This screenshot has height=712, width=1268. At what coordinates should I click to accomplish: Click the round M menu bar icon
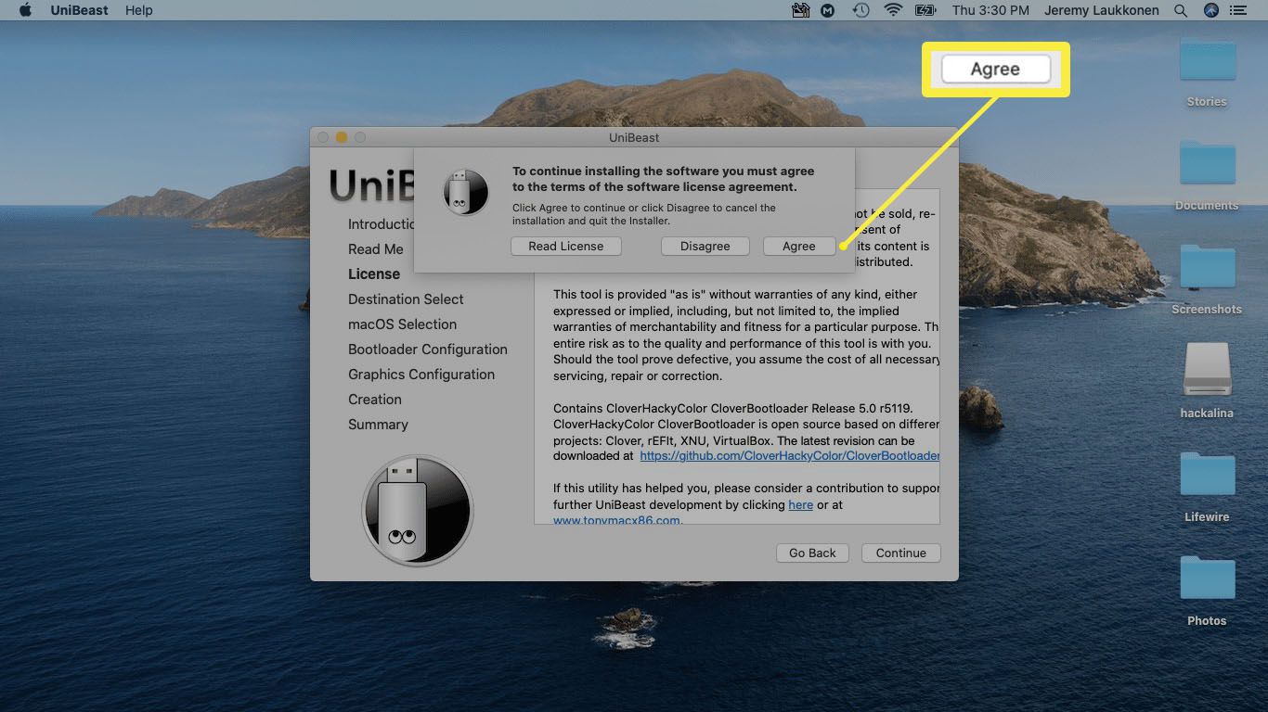click(x=828, y=10)
